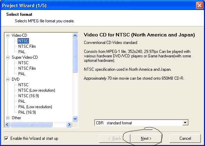The width and height of the screenshot is (205, 146).
Task: Select NTSC under Super Video-CD
Action: click(x=23, y=63)
